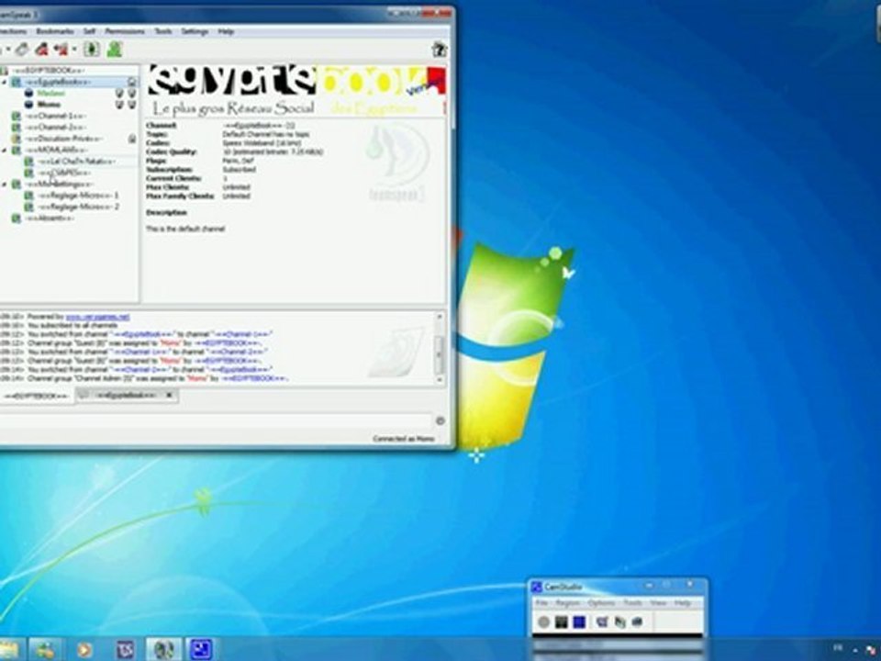
Task: Open the CamStudio Tools menu
Action: [x=632, y=603]
